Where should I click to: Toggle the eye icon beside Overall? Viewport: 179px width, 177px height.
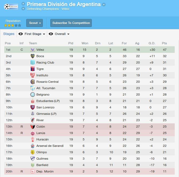pos(51,34)
